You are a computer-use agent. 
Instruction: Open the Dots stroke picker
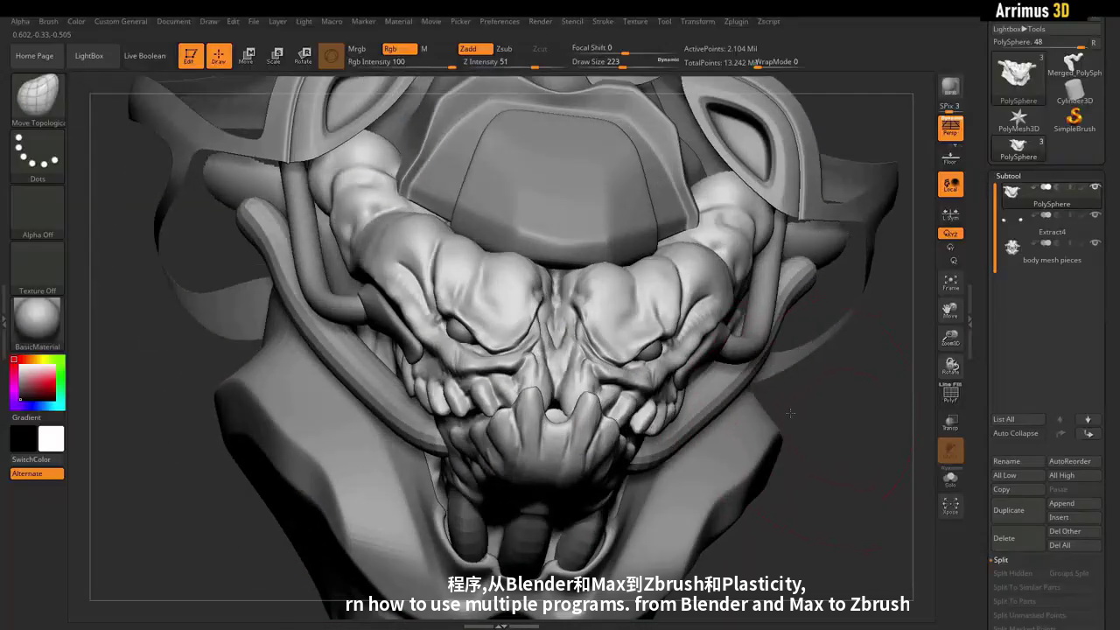(x=38, y=157)
